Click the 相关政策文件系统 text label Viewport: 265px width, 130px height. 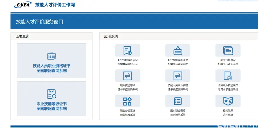coord(228,113)
